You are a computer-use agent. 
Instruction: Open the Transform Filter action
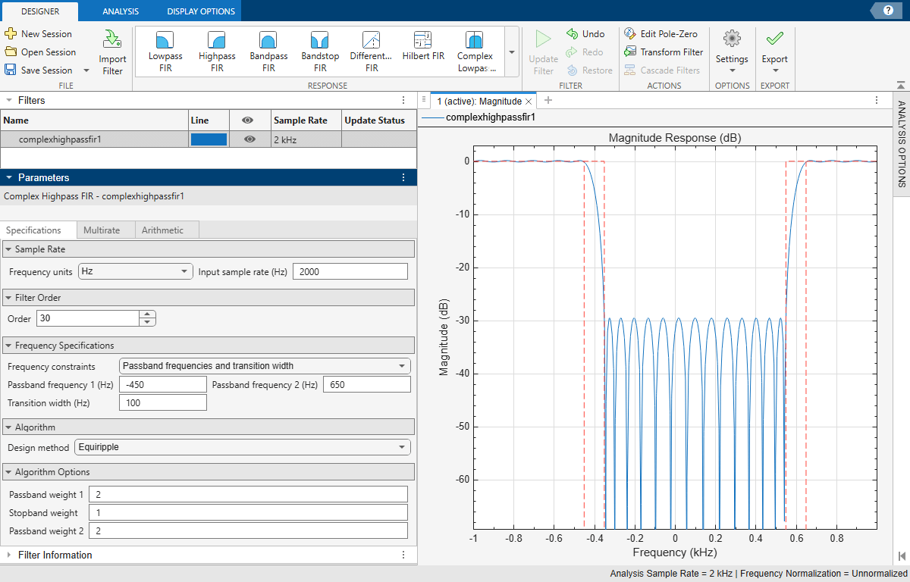point(664,52)
